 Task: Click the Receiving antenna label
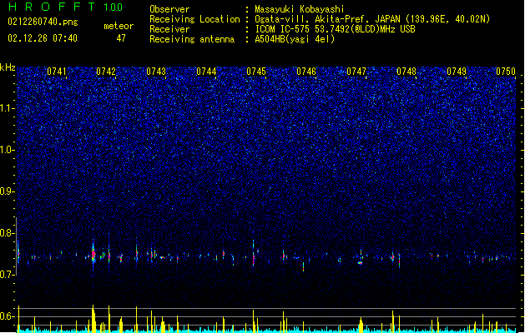click(x=192, y=39)
